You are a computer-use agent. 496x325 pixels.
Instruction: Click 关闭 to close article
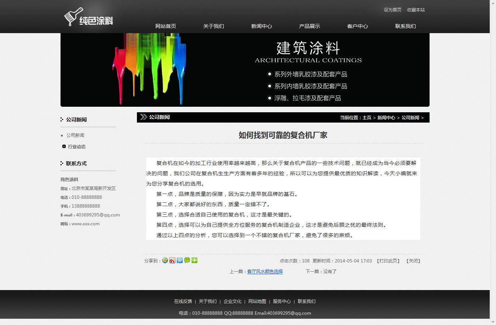(413, 261)
